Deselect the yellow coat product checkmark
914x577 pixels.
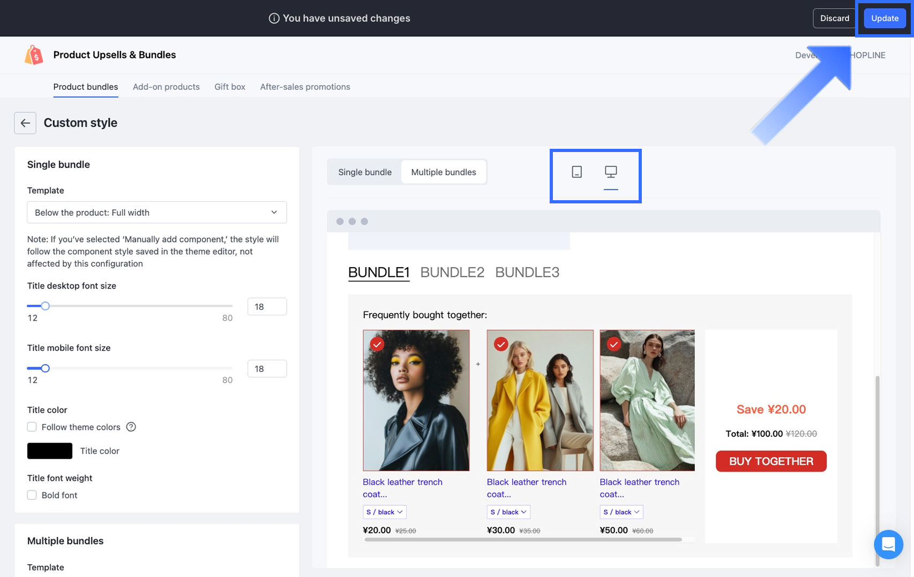pos(501,344)
